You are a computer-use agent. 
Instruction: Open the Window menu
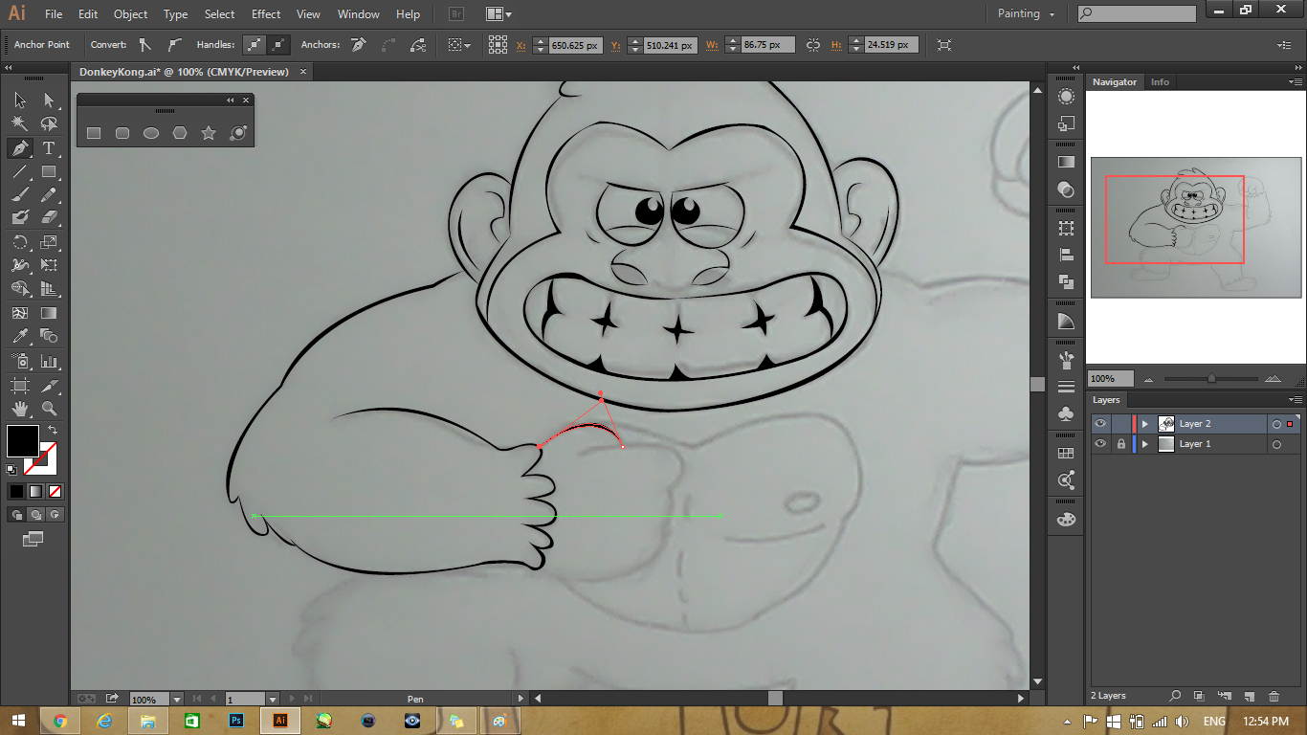tap(359, 14)
